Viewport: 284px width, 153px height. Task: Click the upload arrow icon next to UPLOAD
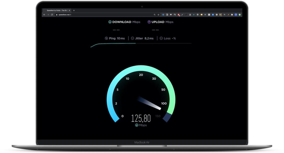[x=149, y=22]
